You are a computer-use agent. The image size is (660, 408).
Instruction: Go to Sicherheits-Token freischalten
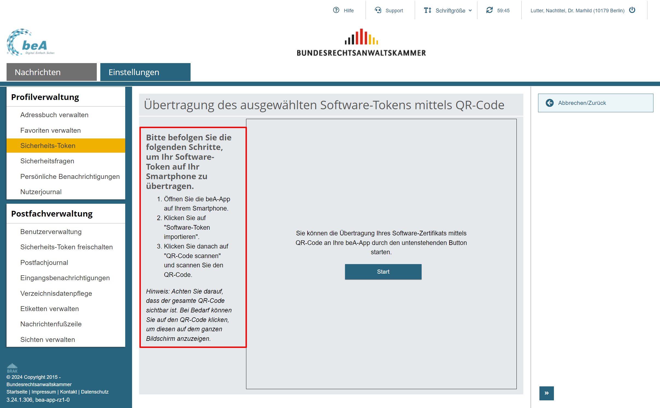(66, 247)
